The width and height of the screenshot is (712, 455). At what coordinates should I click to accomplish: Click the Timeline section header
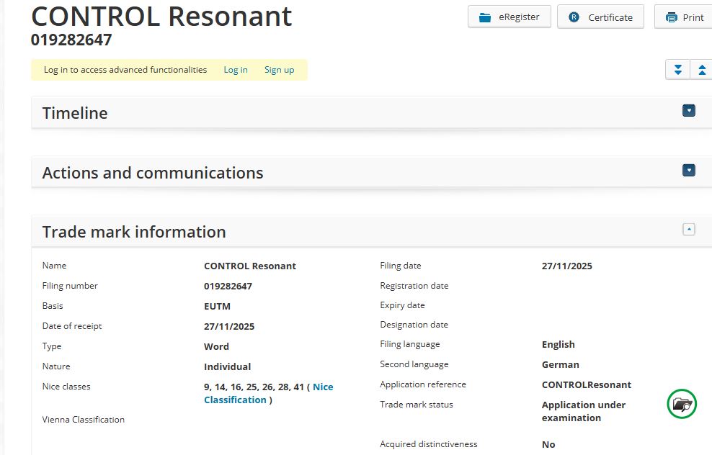[x=75, y=113]
